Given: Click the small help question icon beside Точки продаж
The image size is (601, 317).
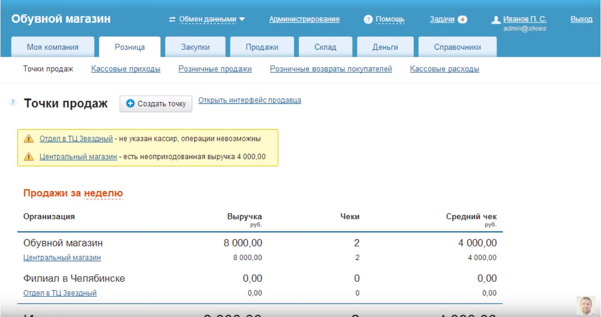Looking at the screenshot, I should tap(13, 102).
